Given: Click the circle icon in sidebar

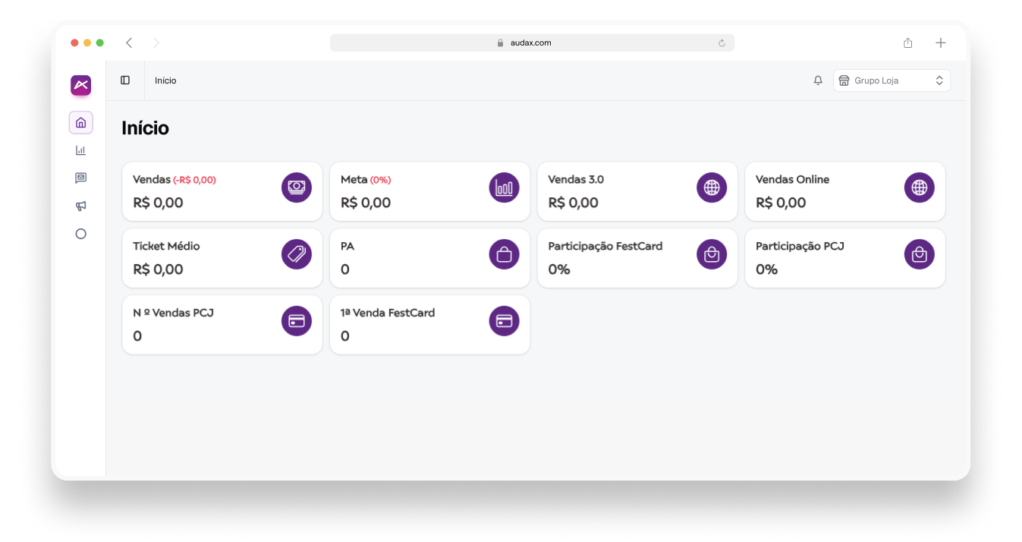Looking at the screenshot, I should pos(80,234).
